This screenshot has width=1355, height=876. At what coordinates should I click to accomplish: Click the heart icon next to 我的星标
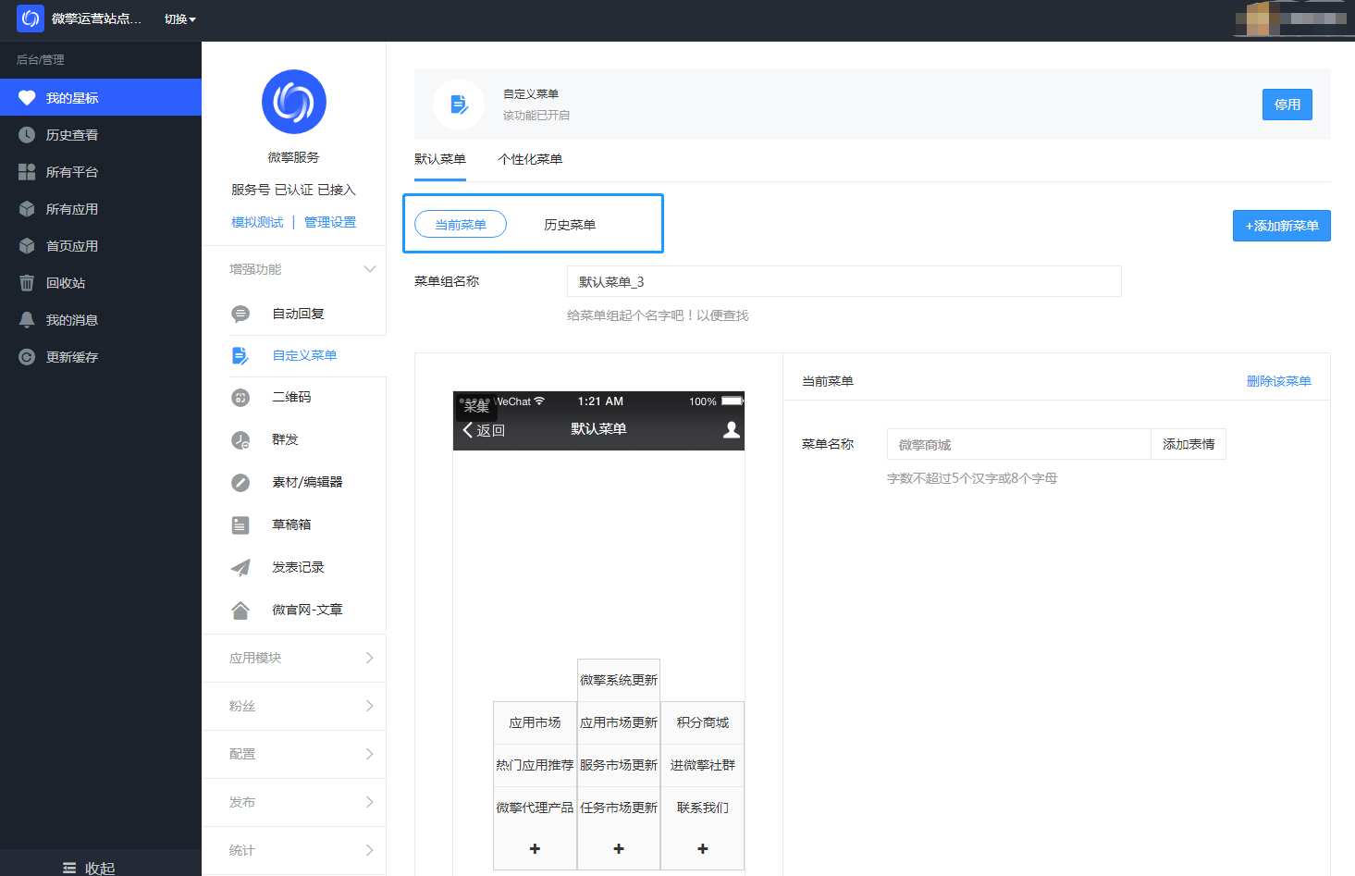point(27,98)
